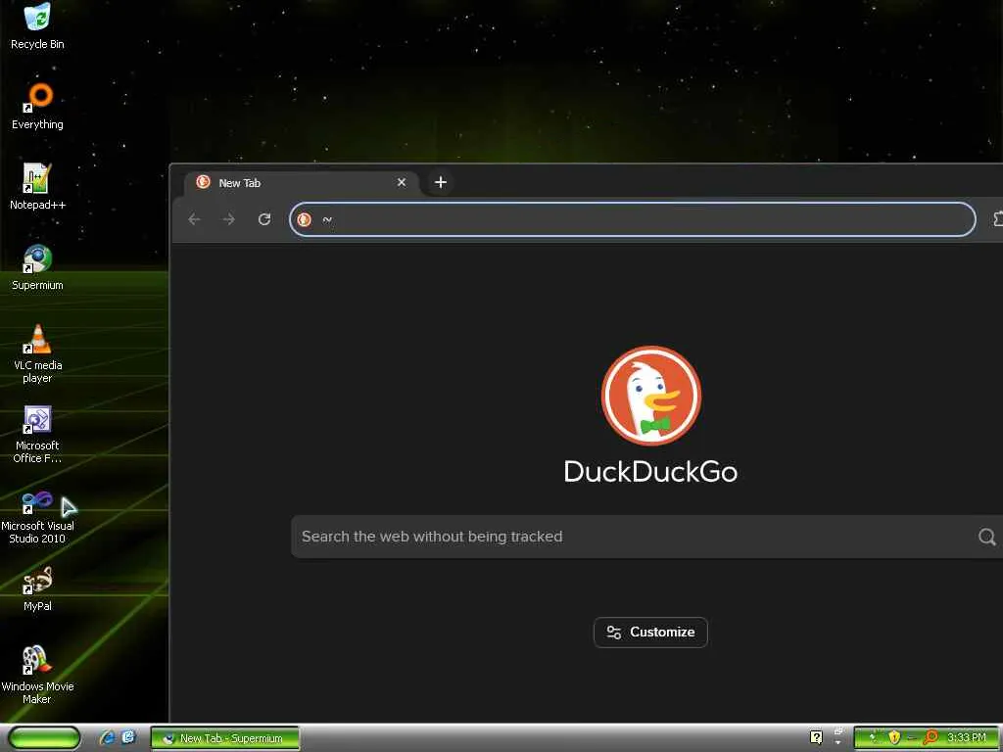Go back with the browser Back arrow
1003x752 pixels.
tap(195, 219)
